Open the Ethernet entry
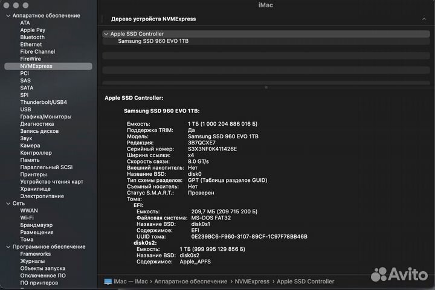This screenshot has width=435, height=290. [x=31, y=44]
